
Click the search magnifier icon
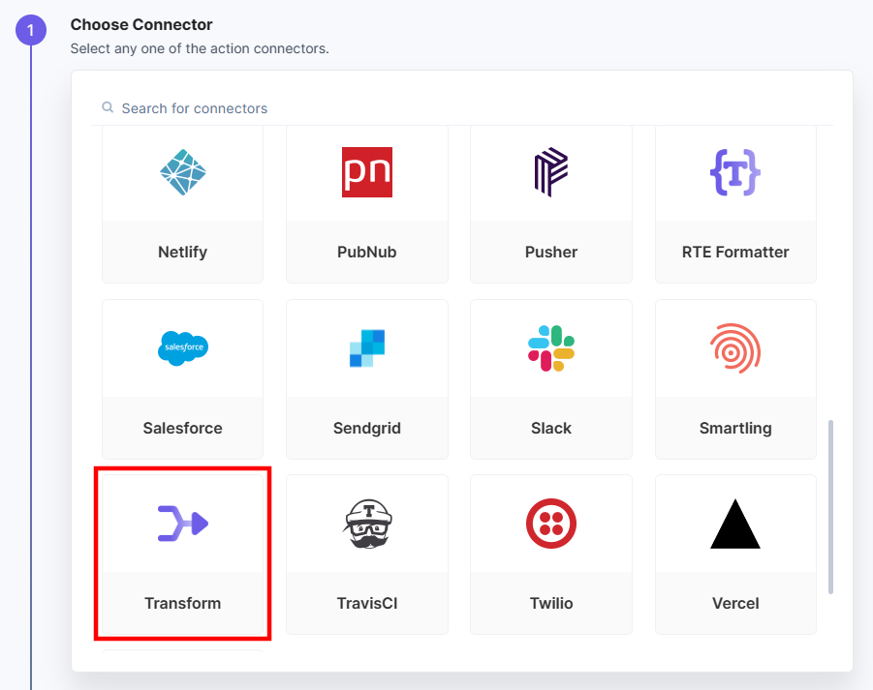coord(107,107)
